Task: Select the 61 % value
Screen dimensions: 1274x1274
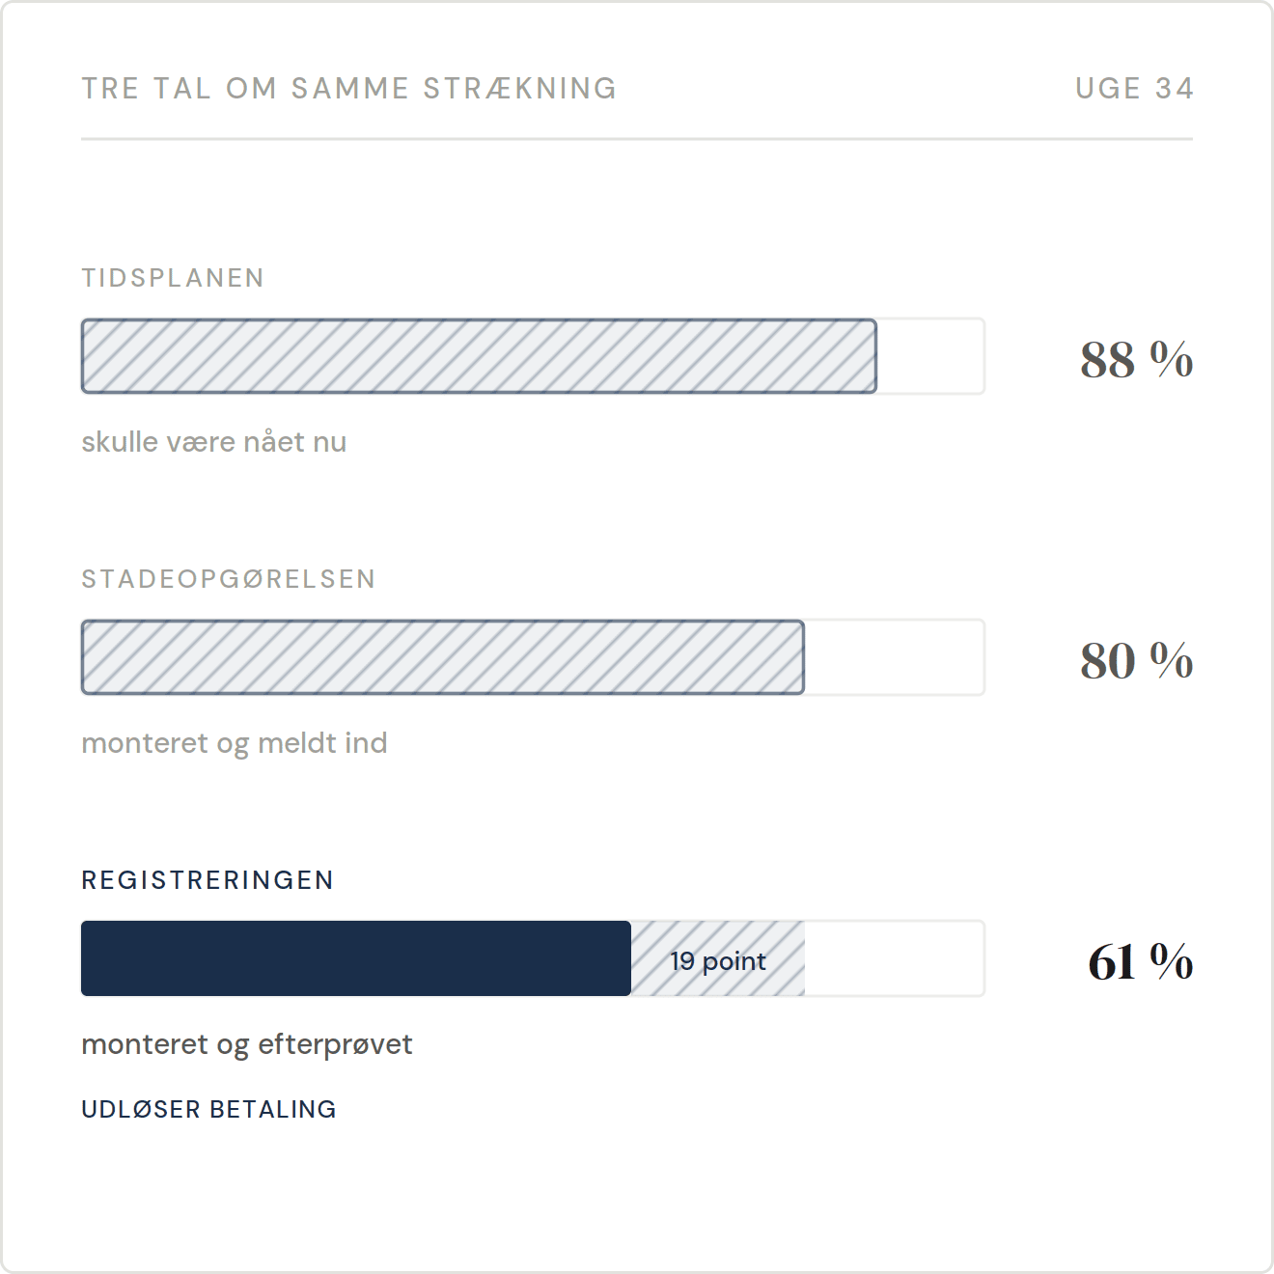Action: pyautogui.click(x=1140, y=961)
